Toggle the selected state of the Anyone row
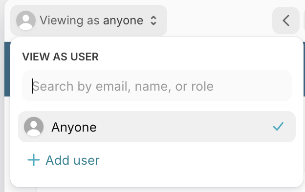The image size is (305, 192). tap(157, 127)
